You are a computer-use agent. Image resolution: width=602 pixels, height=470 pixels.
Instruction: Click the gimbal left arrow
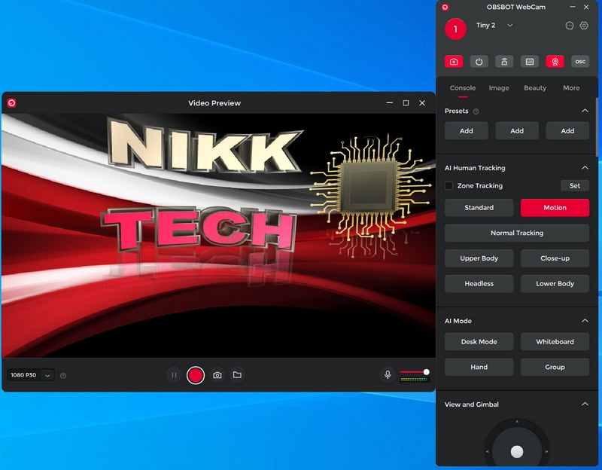(x=487, y=452)
